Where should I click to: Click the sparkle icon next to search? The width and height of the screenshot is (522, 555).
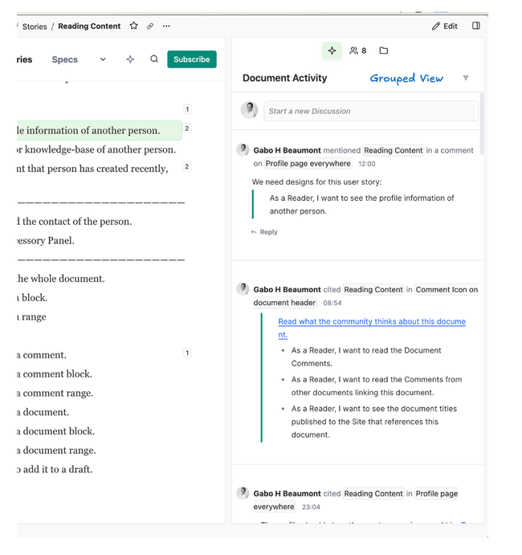pos(130,59)
